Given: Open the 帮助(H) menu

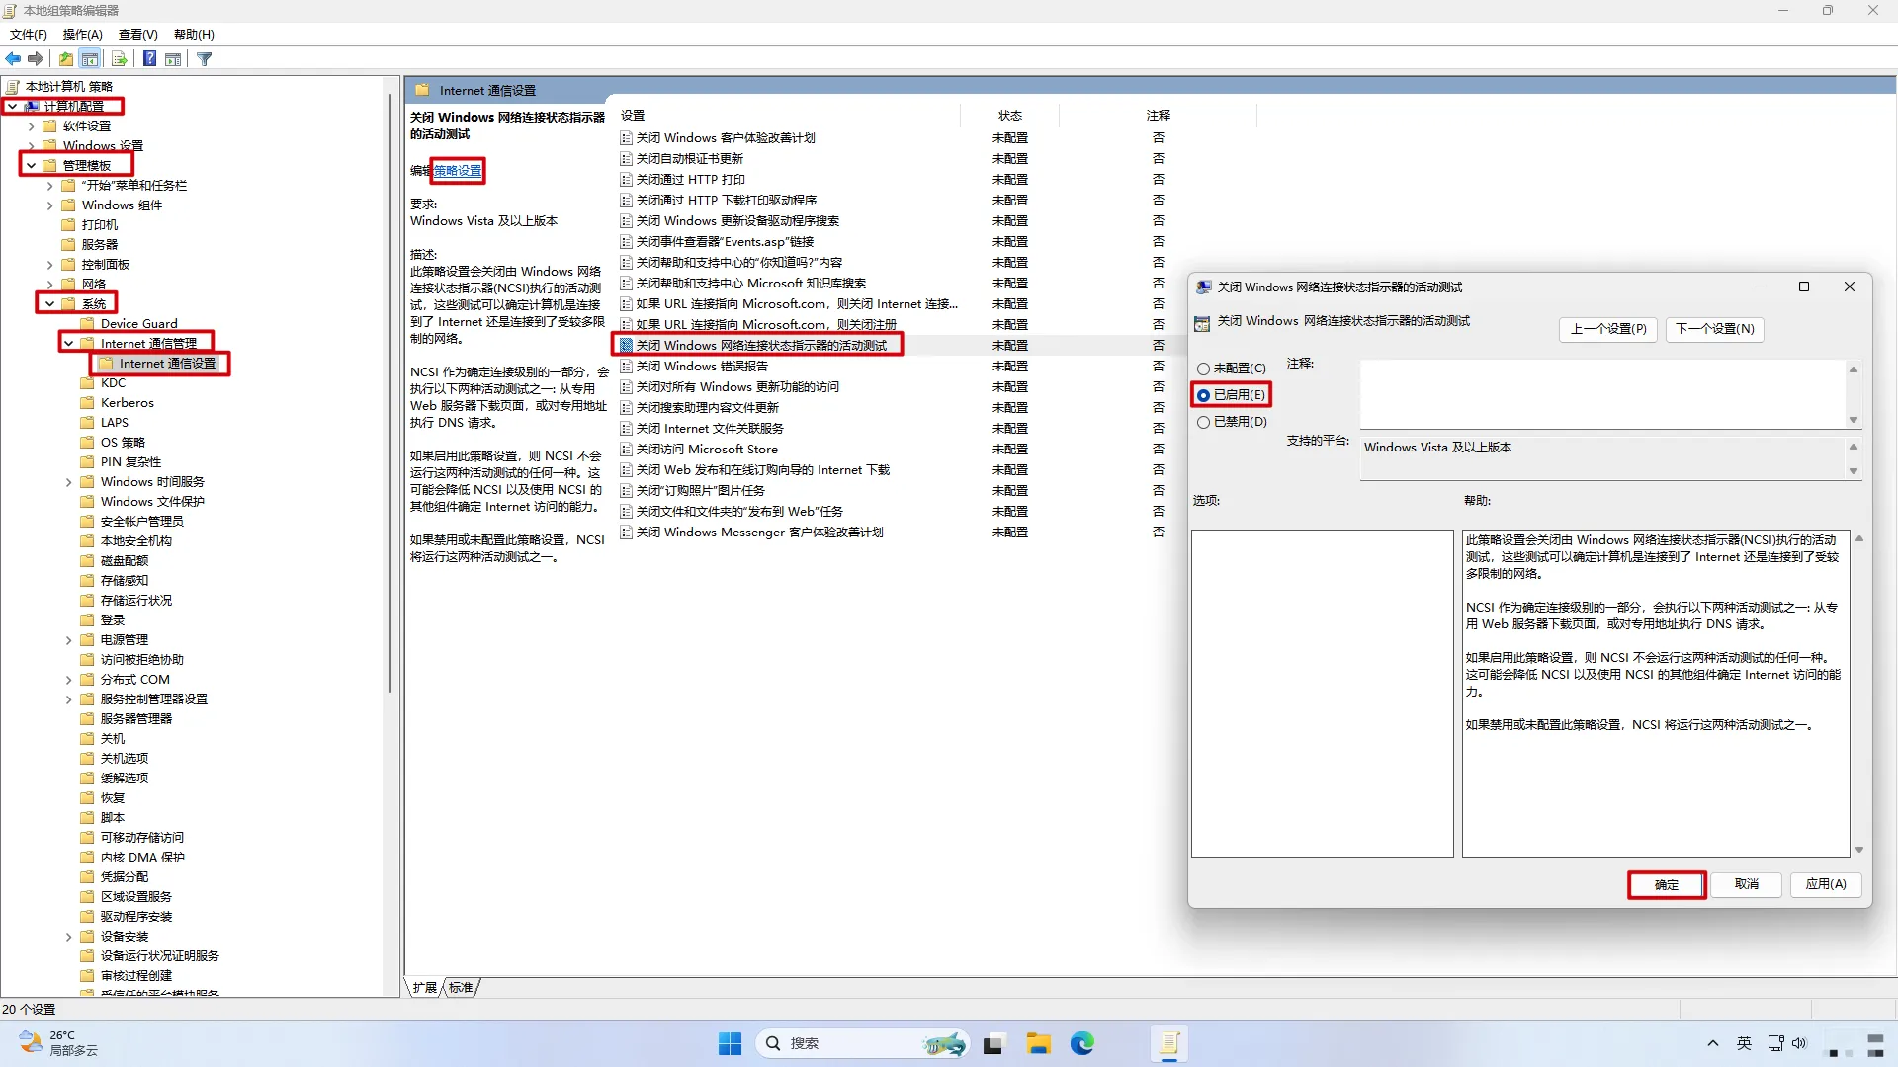Looking at the screenshot, I should pyautogui.click(x=194, y=35).
